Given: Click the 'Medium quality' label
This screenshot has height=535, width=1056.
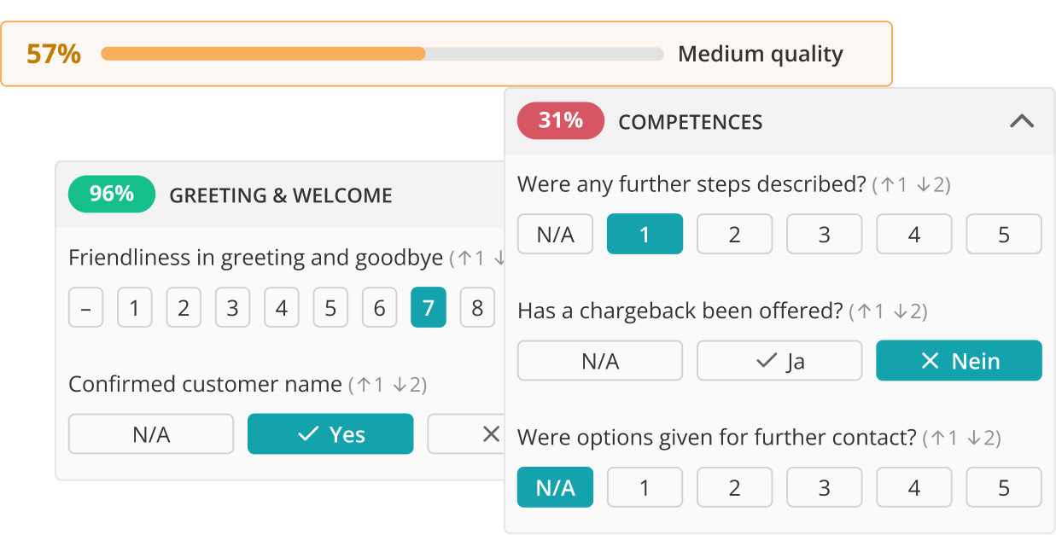Looking at the screenshot, I should 761,53.
